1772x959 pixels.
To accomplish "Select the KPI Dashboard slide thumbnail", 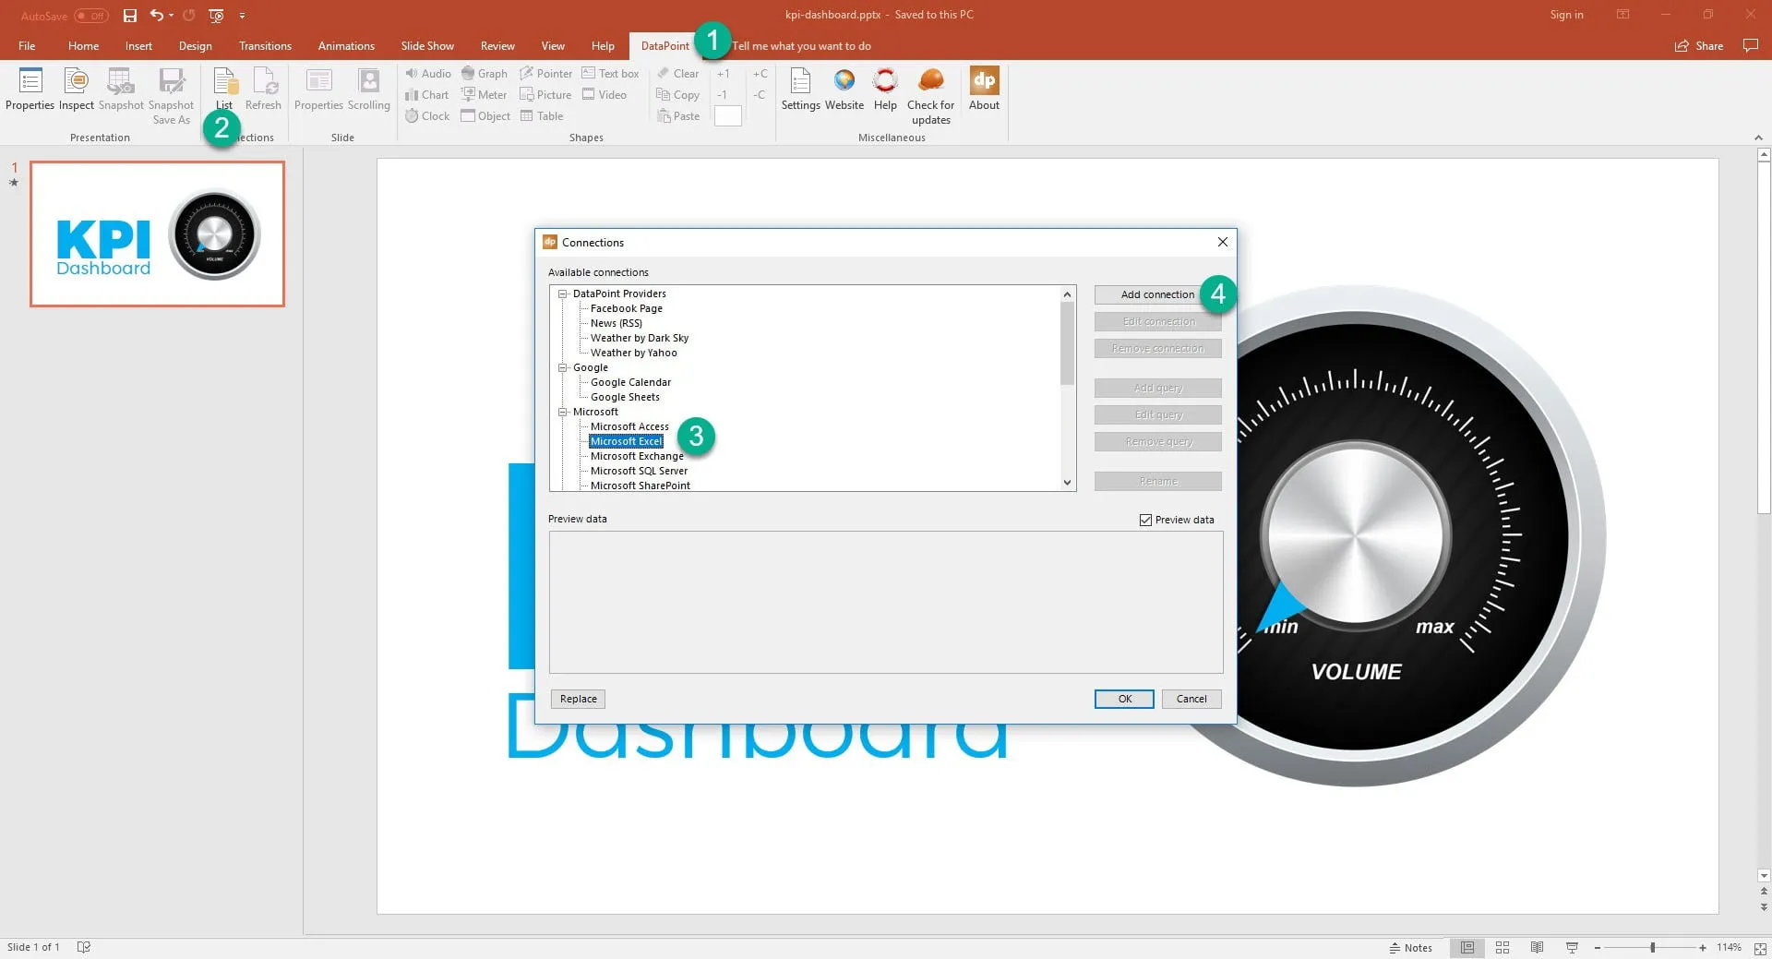I will coord(158,234).
